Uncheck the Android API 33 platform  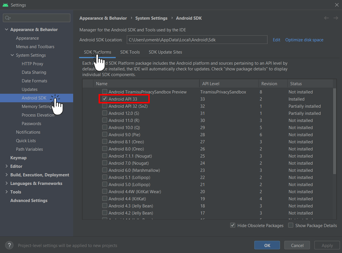(x=105, y=99)
